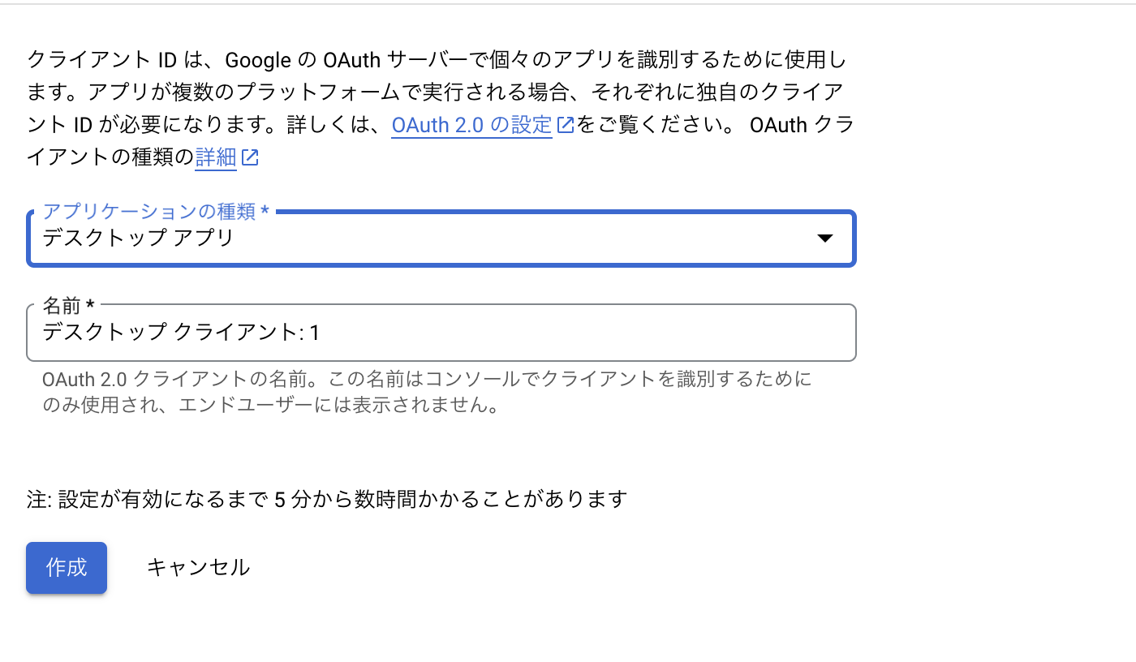1136x662 pixels.
Task: Click the キャンセル button
Action: pos(198,568)
